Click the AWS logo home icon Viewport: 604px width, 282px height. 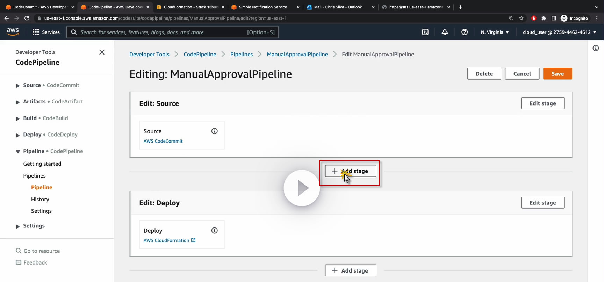13,31
